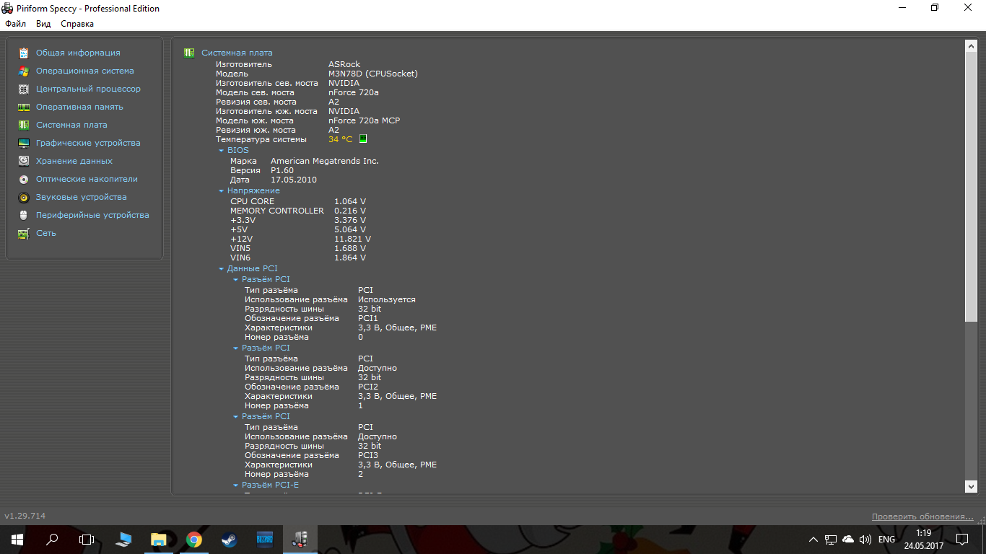
Task: Show hidden system tray icons
Action: (813, 540)
